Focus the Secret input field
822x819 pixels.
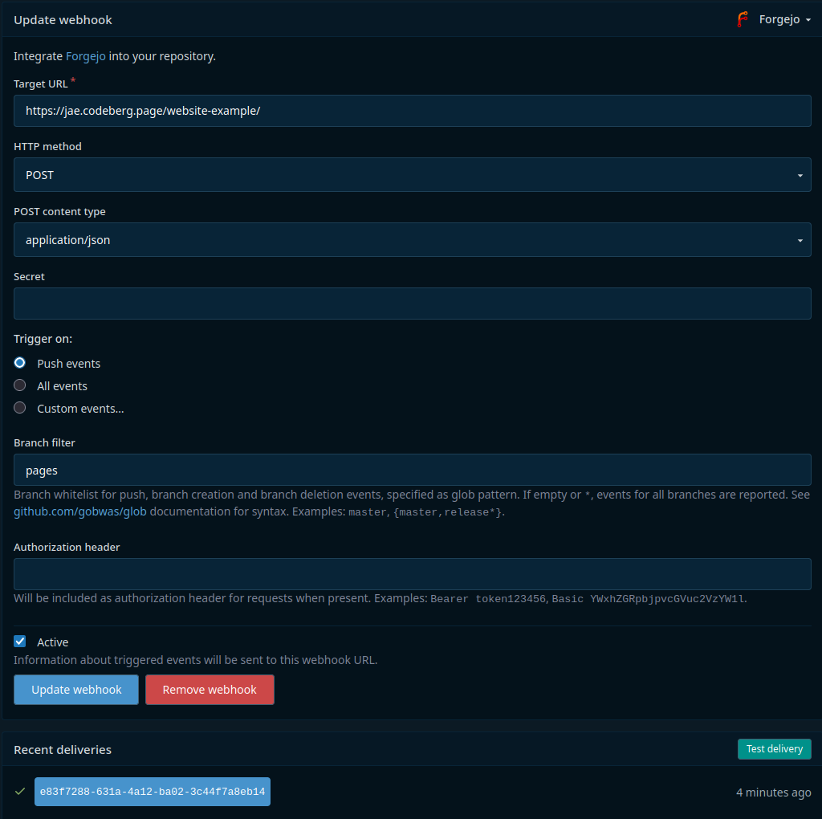coord(411,303)
